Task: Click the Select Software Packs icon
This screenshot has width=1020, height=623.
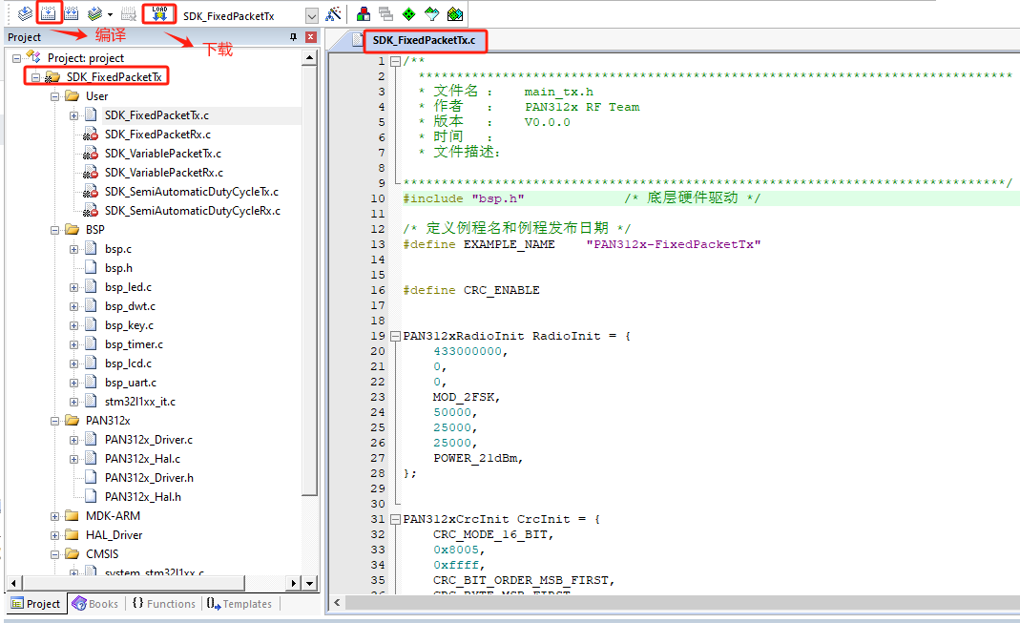Action: (x=431, y=14)
